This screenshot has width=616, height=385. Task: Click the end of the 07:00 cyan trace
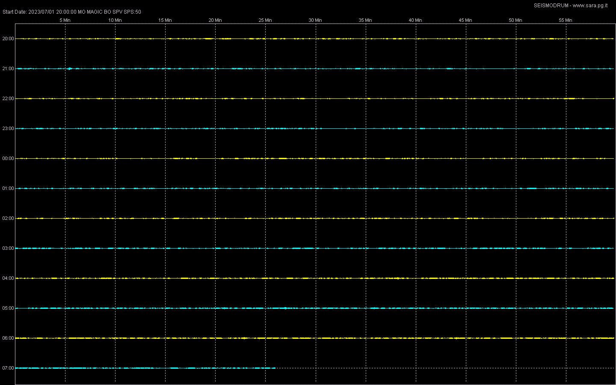click(x=274, y=368)
